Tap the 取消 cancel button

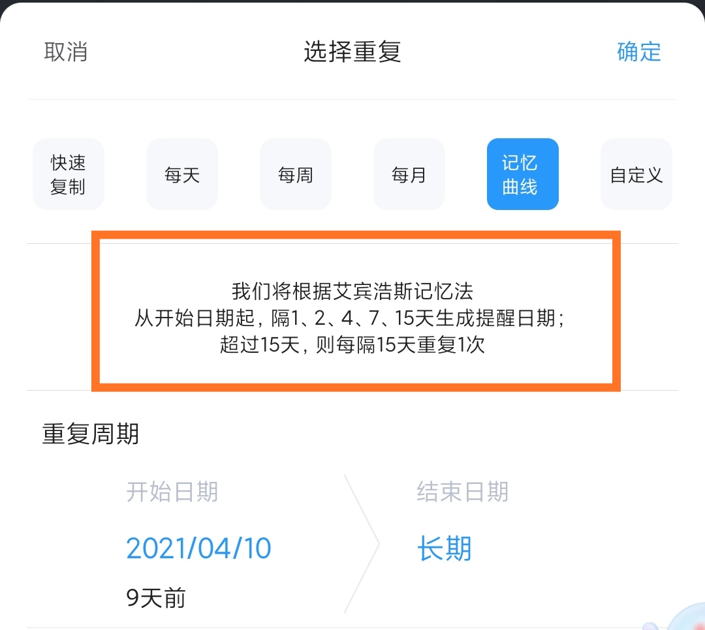click(66, 52)
